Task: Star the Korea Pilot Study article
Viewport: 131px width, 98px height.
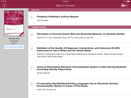Action: pos(32,84)
